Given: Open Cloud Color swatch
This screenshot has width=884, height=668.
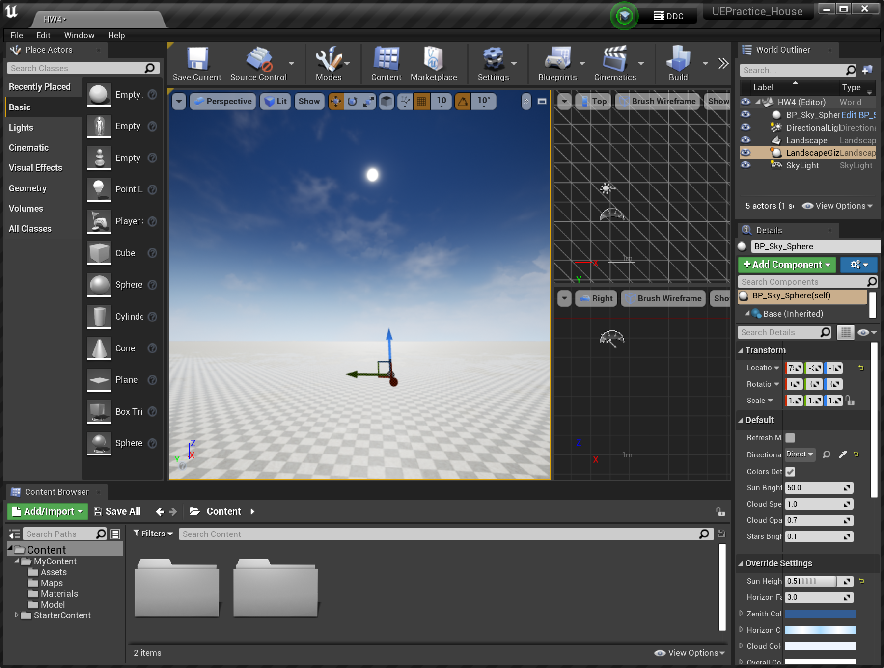Looking at the screenshot, I should coord(820,646).
